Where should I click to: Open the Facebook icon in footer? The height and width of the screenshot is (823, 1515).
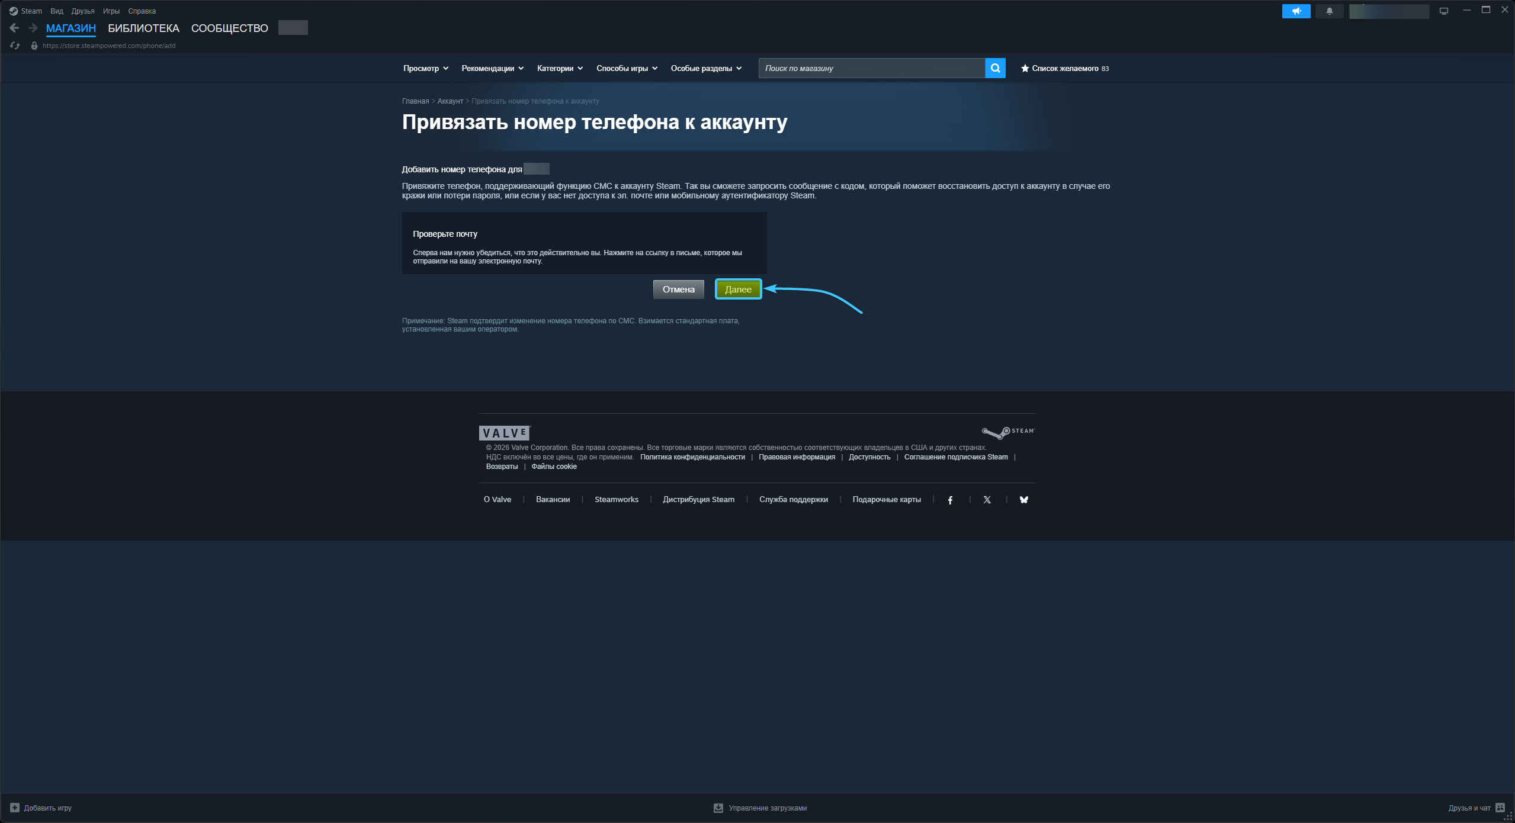point(950,500)
